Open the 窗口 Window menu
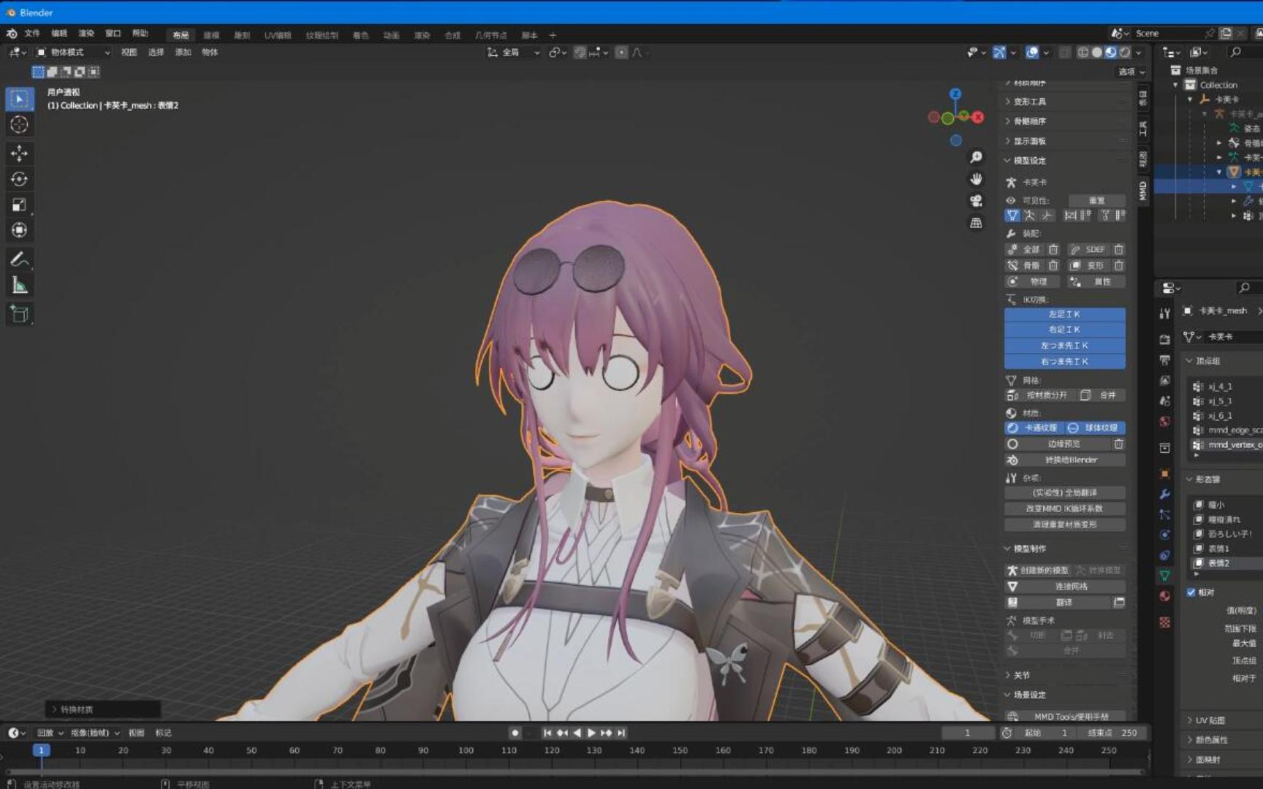Viewport: 1263px width, 789px height. (113, 34)
